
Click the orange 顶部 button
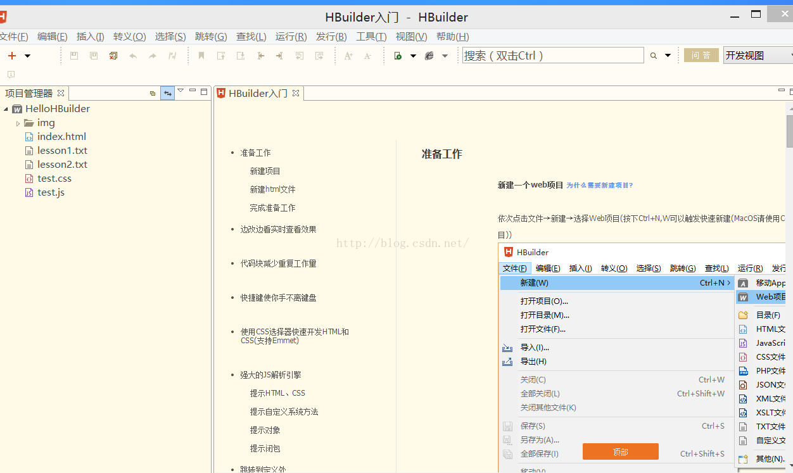pos(621,452)
